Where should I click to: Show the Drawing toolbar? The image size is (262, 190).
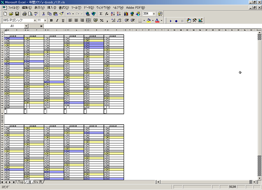click(138, 14)
